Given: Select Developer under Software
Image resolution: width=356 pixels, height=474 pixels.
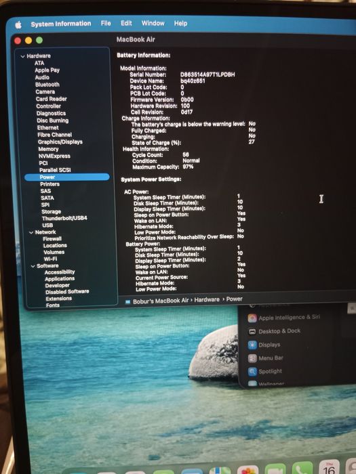Looking at the screenshot, I should coord(58,285).
